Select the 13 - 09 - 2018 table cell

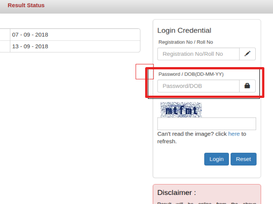click(75, 47)
